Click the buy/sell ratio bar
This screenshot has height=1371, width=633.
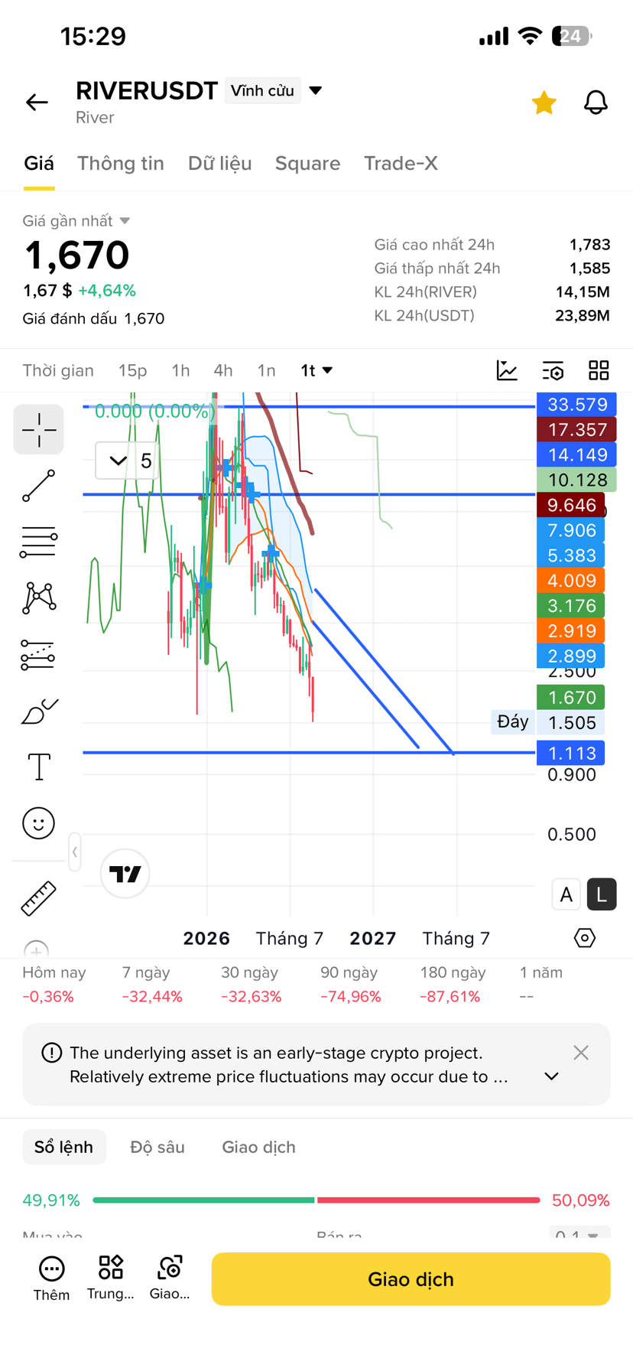pyautogui.click(x=316, y=1200)
